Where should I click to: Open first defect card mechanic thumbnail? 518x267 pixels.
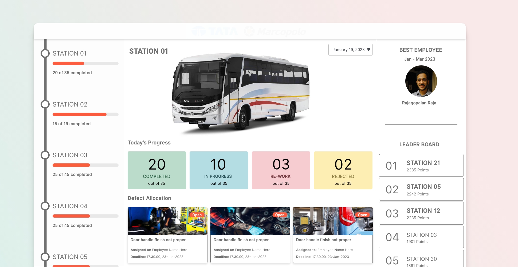pyautogui.click(x=167, y=221)
